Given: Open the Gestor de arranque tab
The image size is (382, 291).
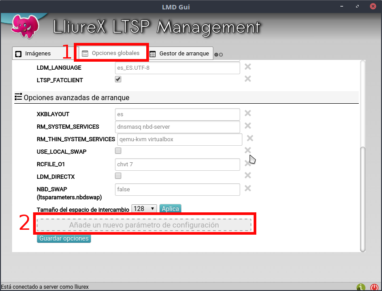Looking at the screenshot, I should (180, 54).
